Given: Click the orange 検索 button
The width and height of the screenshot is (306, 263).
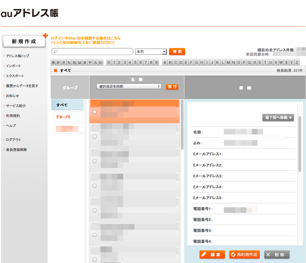Looking at the screenshot, I should pos(177,52).
